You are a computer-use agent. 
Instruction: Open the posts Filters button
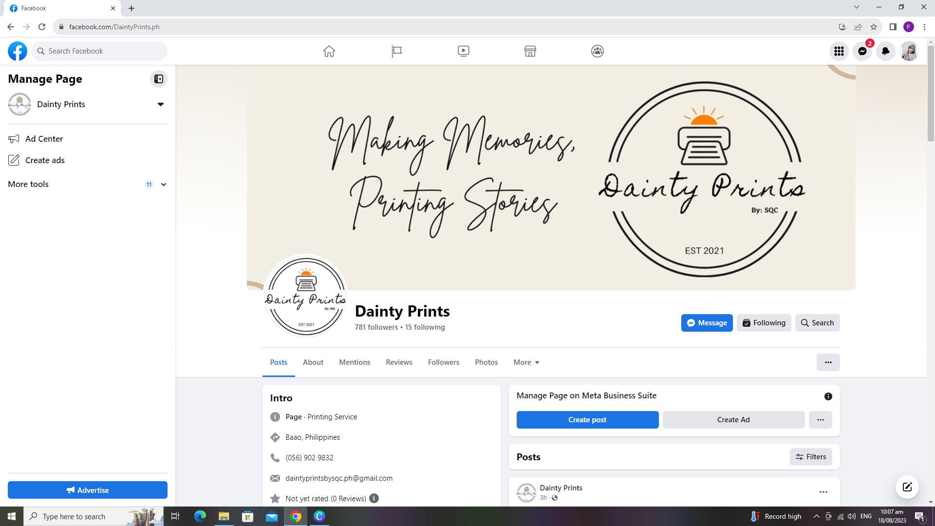pyautogui.click(x=811, y=457)
